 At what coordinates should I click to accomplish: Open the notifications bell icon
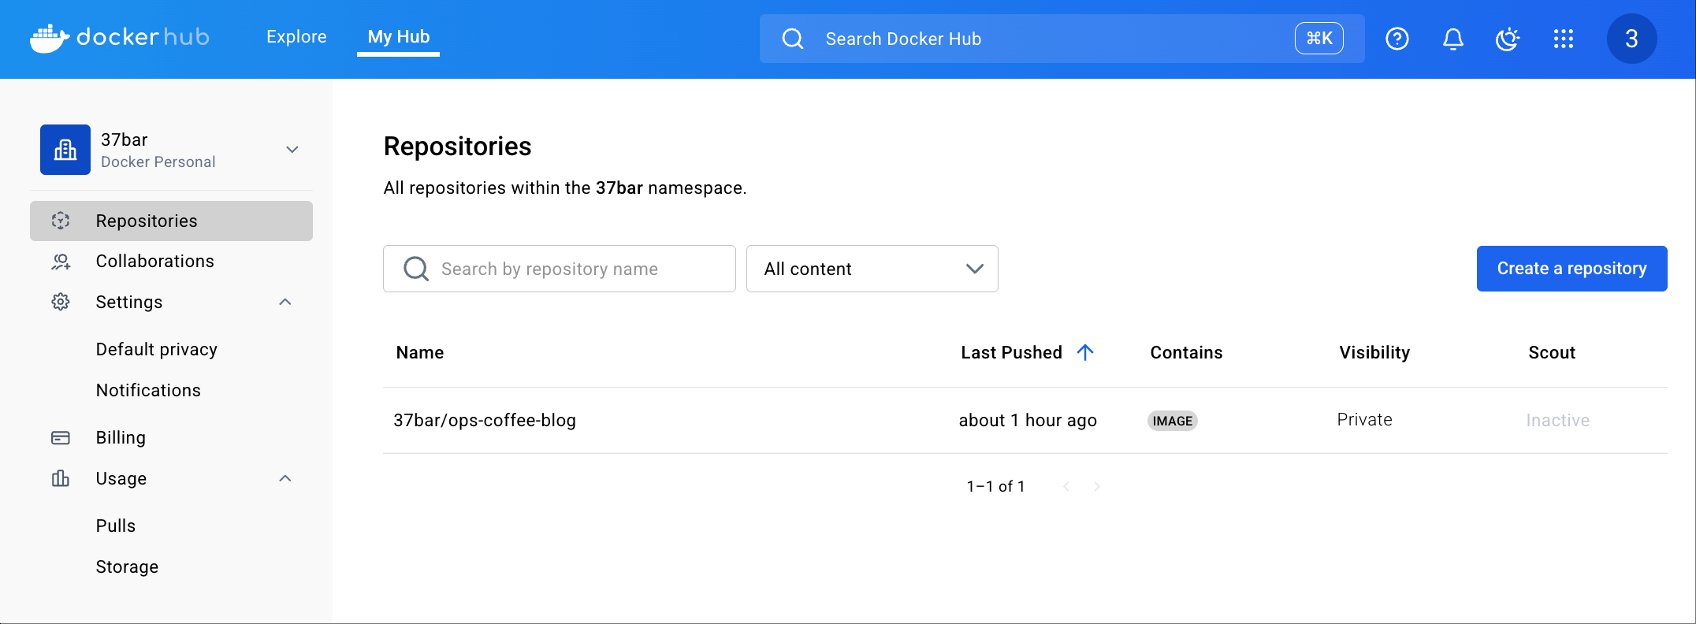(x=1452, y=39)
